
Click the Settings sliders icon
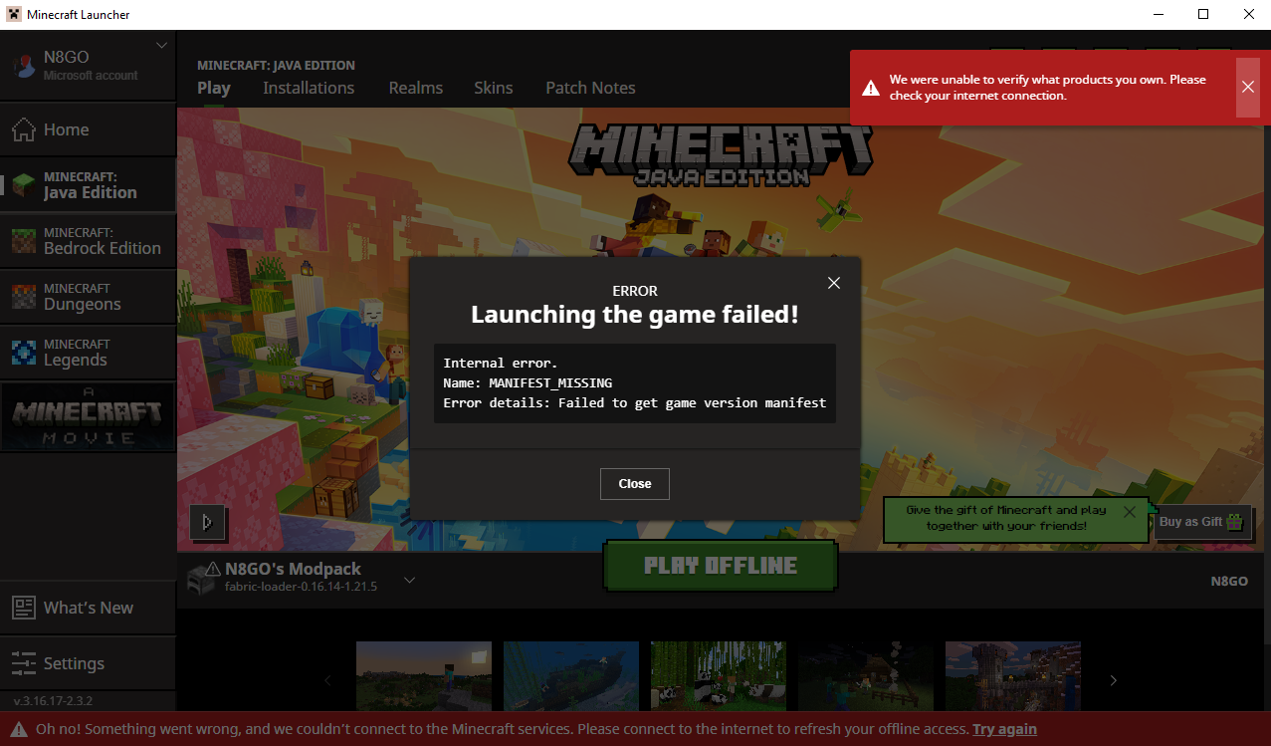[24, 663]
